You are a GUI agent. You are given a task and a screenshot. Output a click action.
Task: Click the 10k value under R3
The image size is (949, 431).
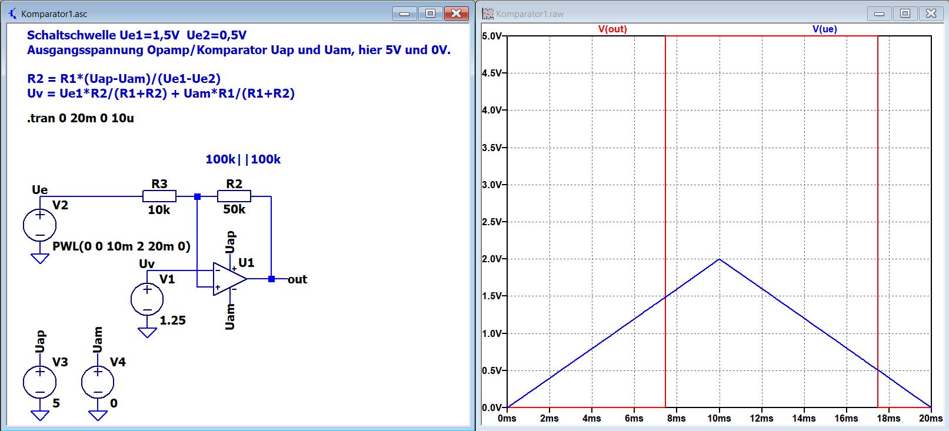pos(159,210)
